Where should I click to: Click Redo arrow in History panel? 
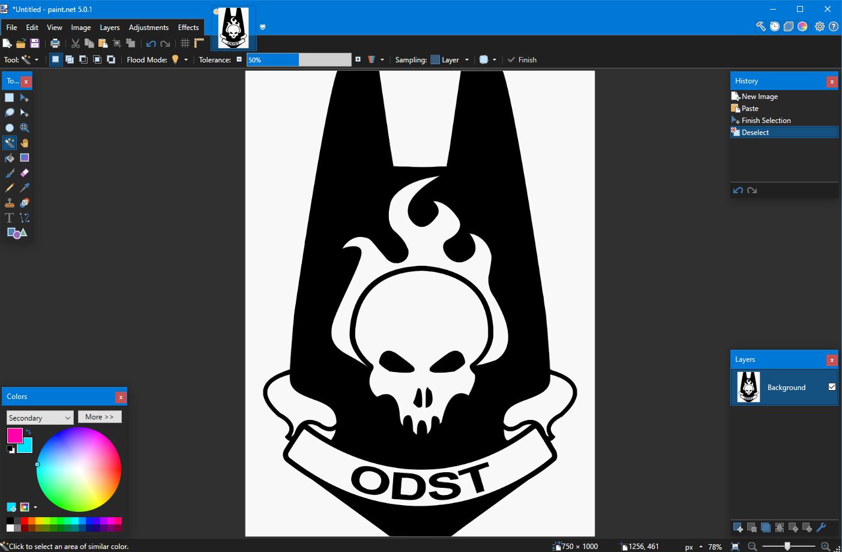click(752, 190)
